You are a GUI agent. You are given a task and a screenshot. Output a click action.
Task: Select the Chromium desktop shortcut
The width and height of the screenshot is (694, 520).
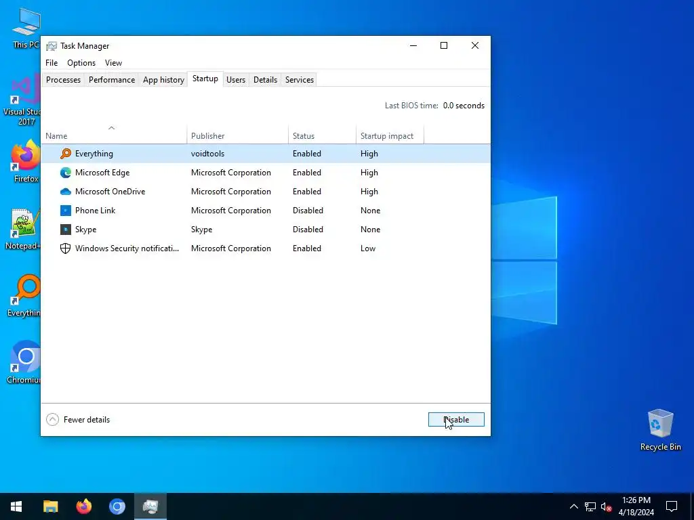(x=25, y=363)
